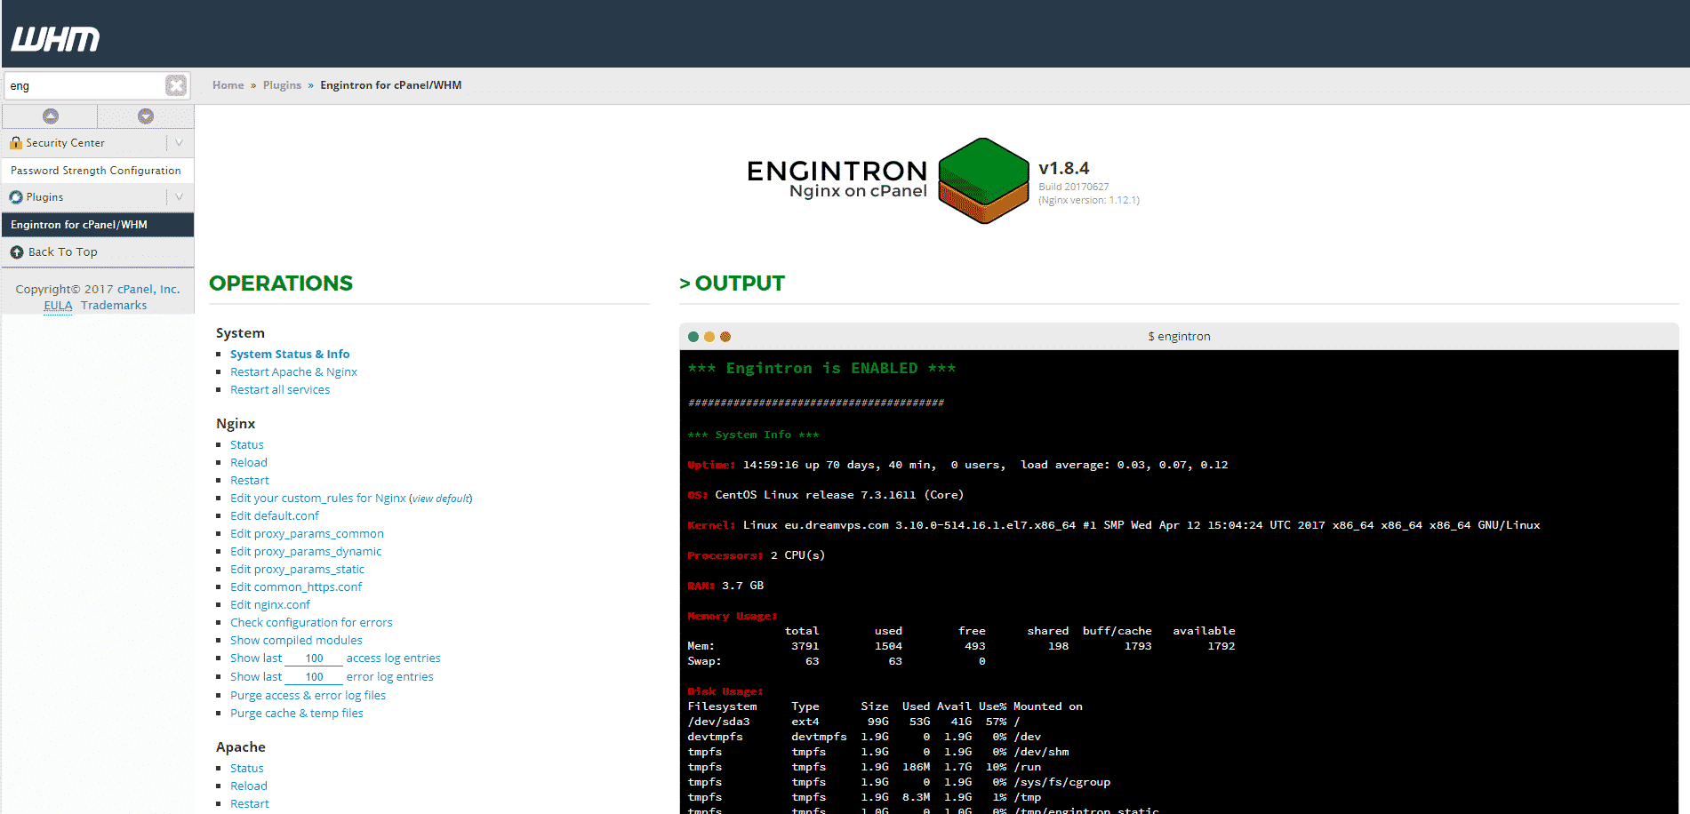Click Purge access & error log files
Image resolution: width=1690 pixels, height=814 pixels.
click(308, 696)
